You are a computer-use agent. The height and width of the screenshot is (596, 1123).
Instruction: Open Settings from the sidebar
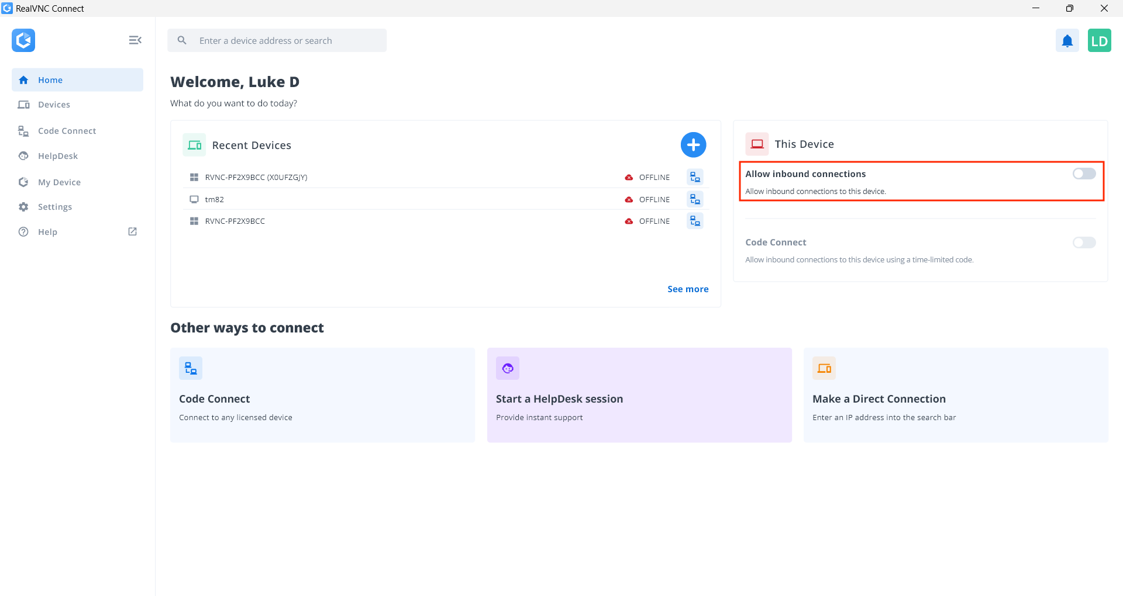click(x=54, y=207)
